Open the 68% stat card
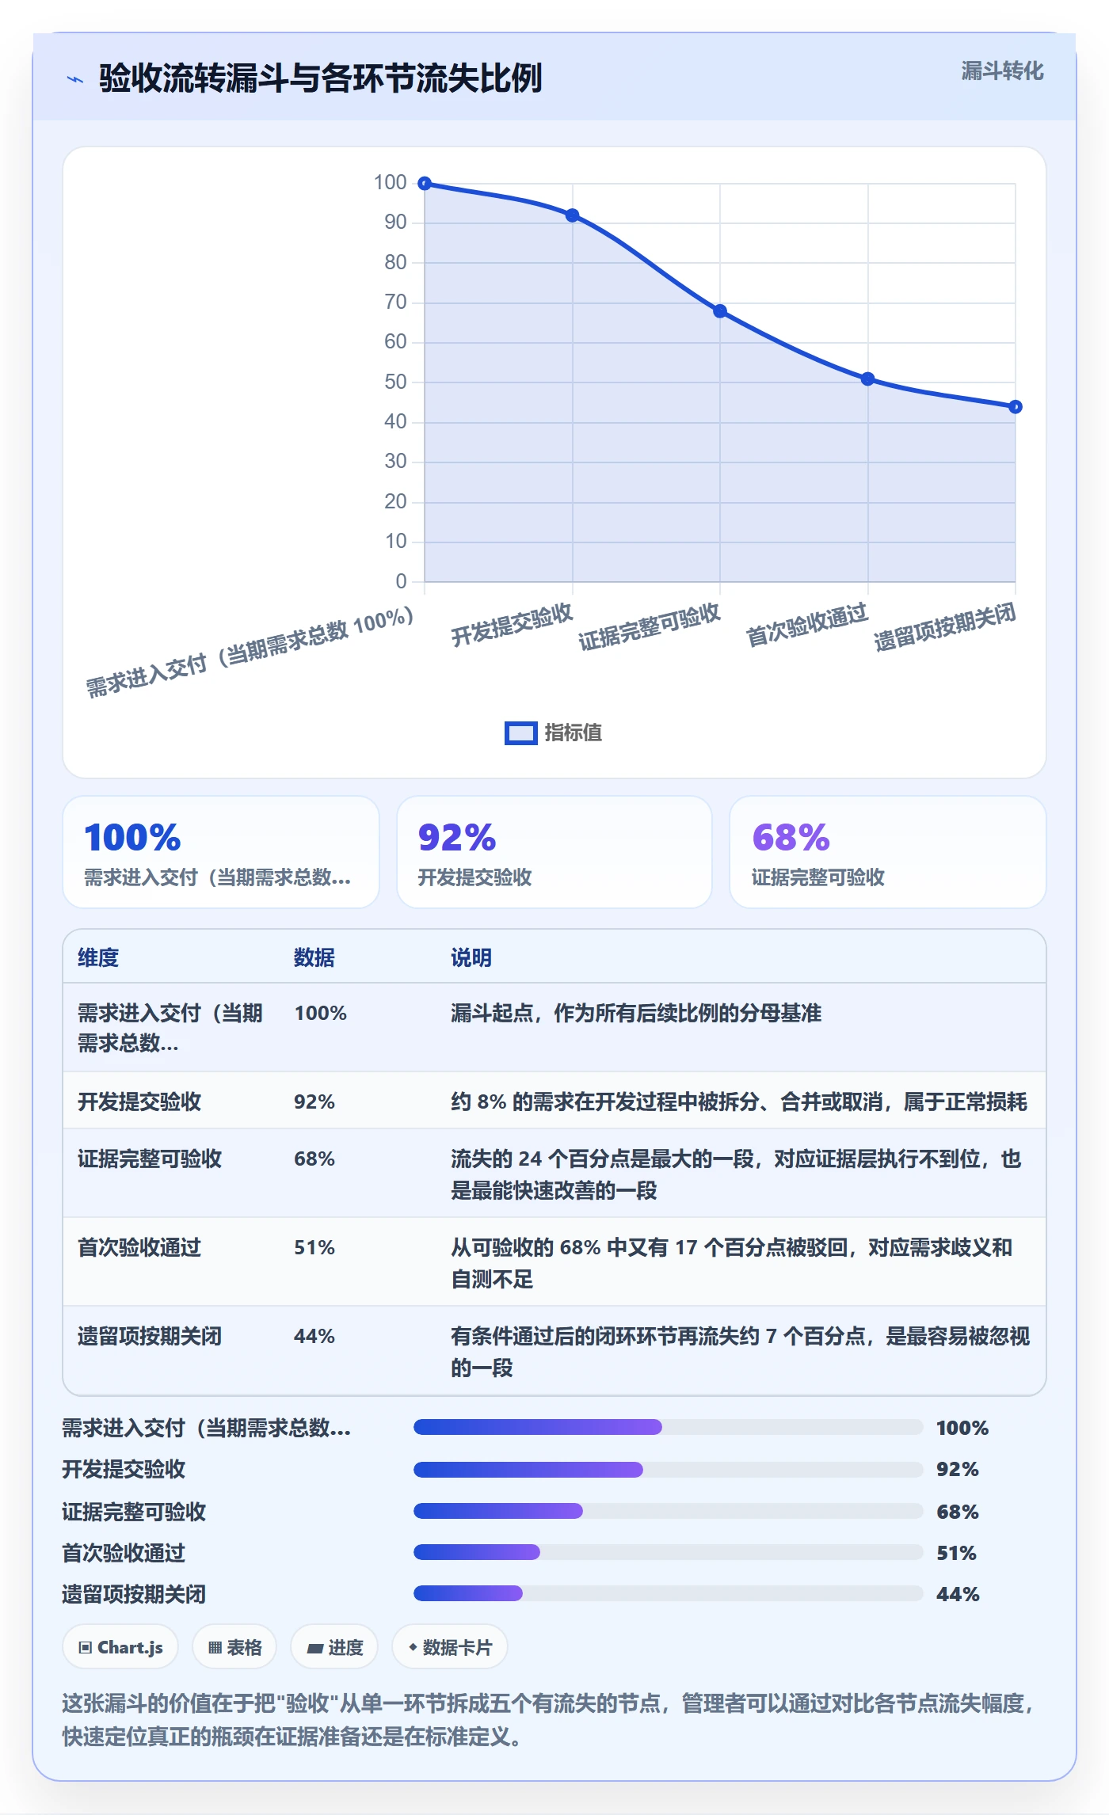The image size is (1109, 1815). [888, 852]
